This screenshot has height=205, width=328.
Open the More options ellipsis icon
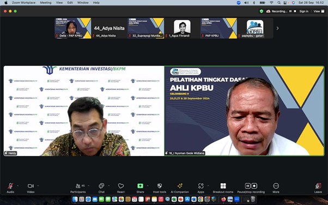[276, 186]
